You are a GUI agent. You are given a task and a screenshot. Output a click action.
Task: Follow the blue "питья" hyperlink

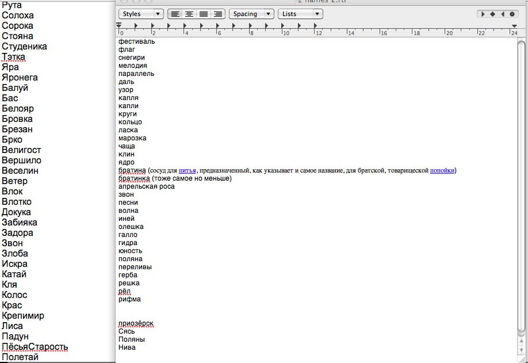coord(188,170)
